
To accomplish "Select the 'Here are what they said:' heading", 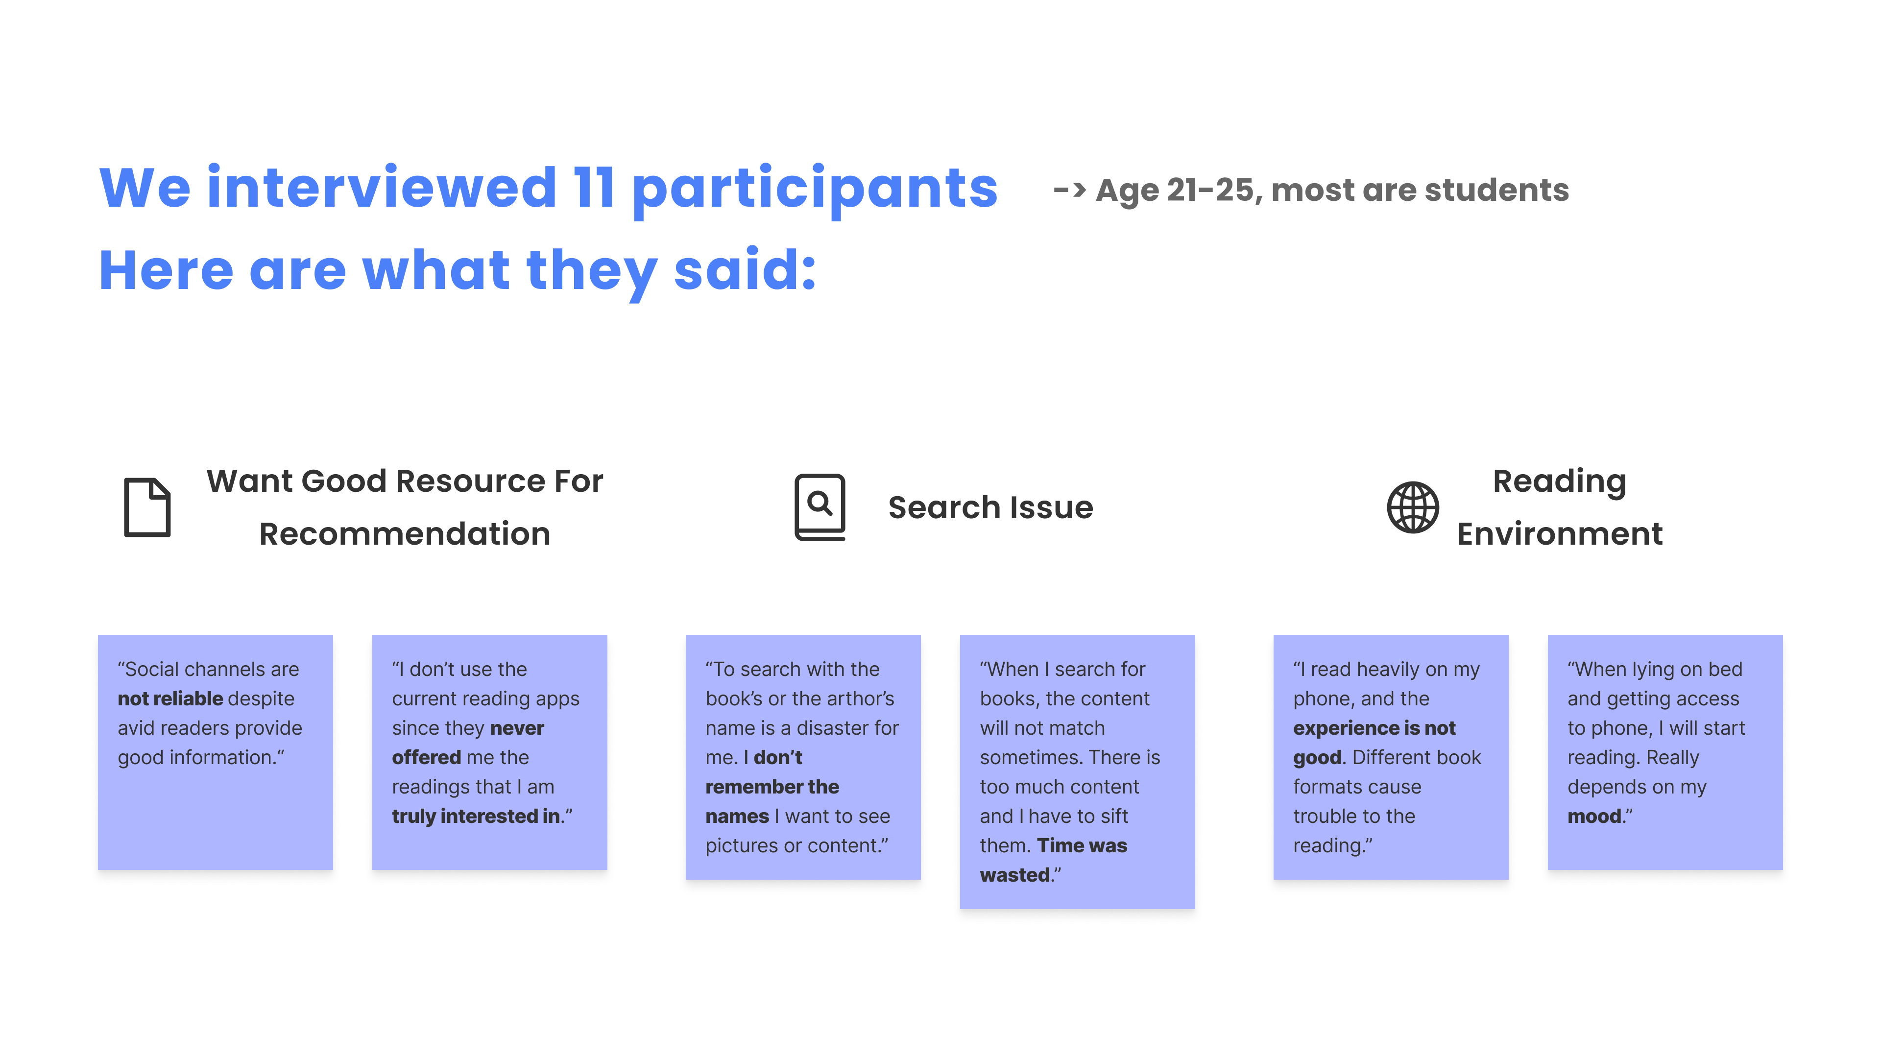I will click(458, 271).
